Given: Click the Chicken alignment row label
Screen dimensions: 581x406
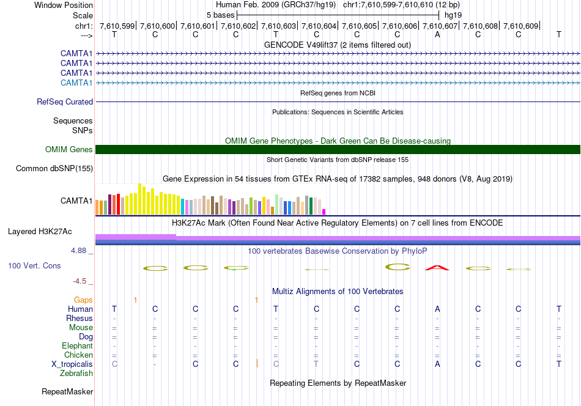Looking at the screenshot, I should pyautogui.click(x=78, y=355).
